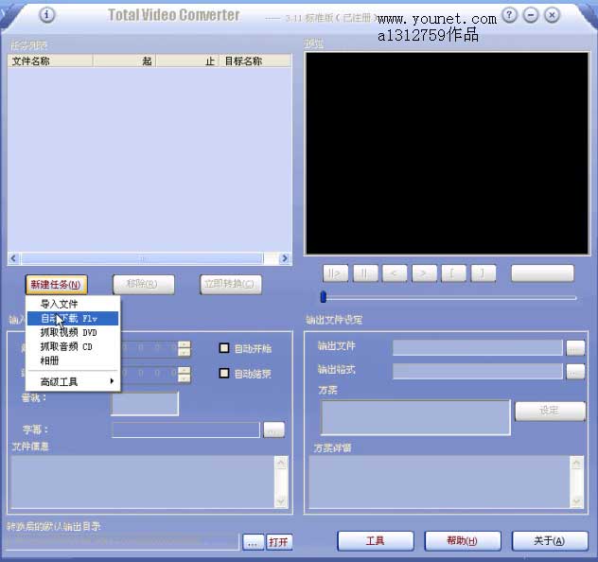Browse default output directory with '...' button
Screen dimensions: 598x562
[x=254, y=542]
